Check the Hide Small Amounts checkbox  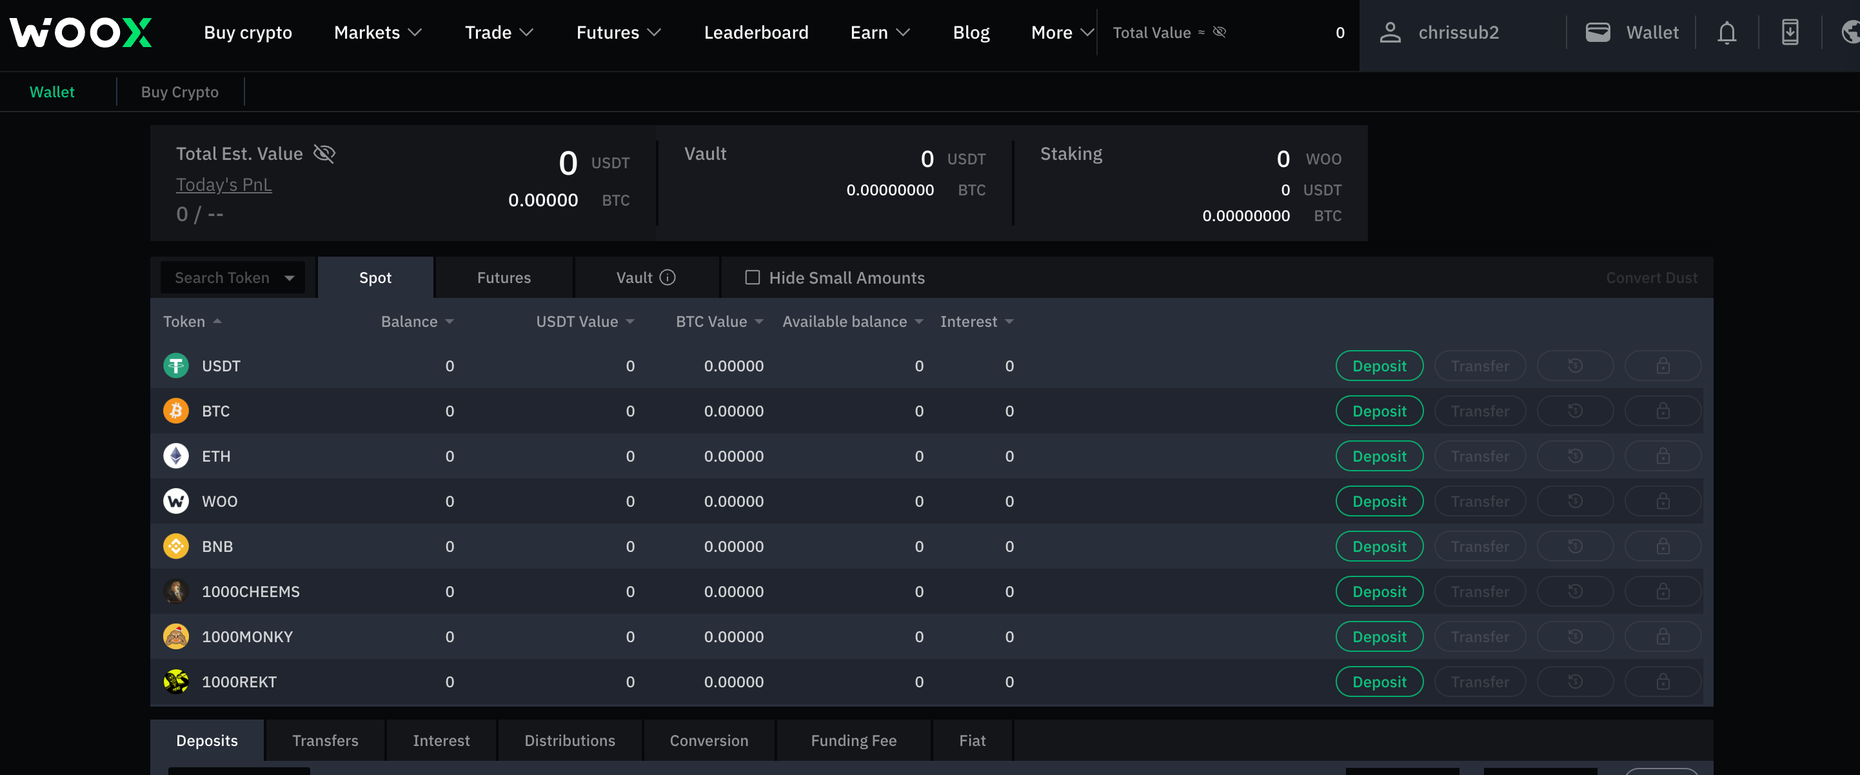753,278
